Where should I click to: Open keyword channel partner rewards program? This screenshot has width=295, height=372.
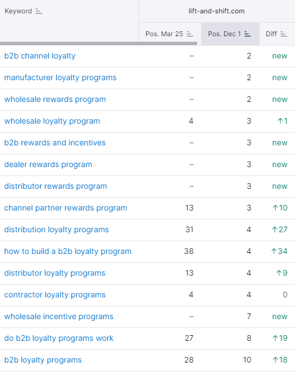coord(66,208)
